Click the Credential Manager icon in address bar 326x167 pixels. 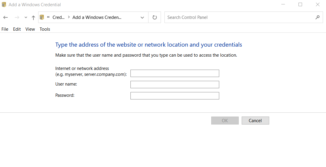point(42,17)
